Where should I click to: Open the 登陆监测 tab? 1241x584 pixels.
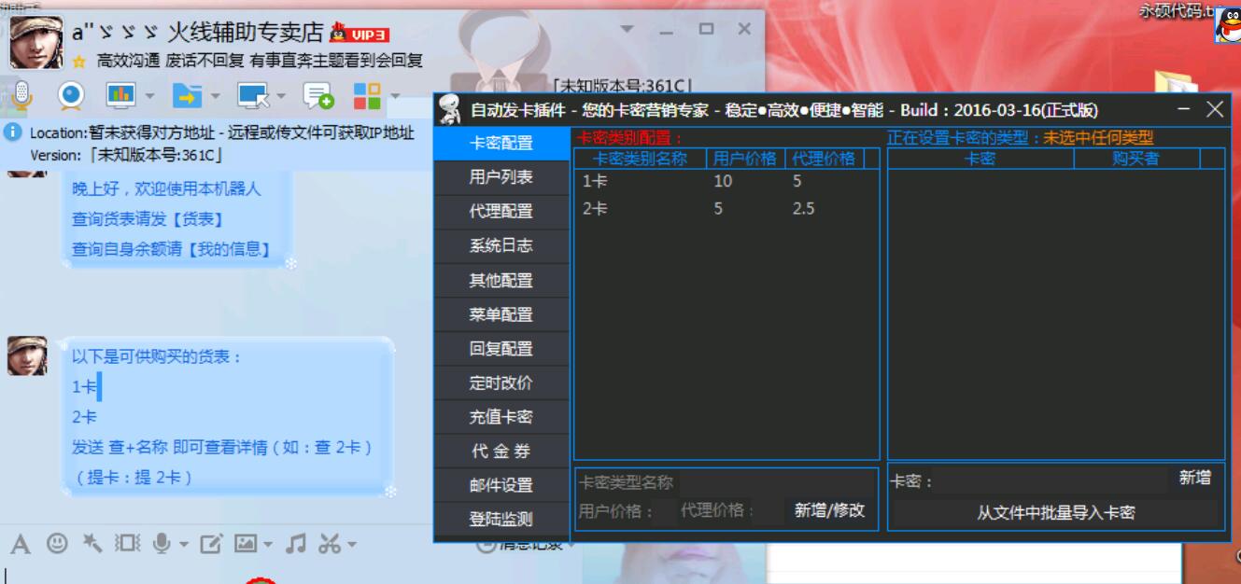pyautogui.click(x=501, y=520)
